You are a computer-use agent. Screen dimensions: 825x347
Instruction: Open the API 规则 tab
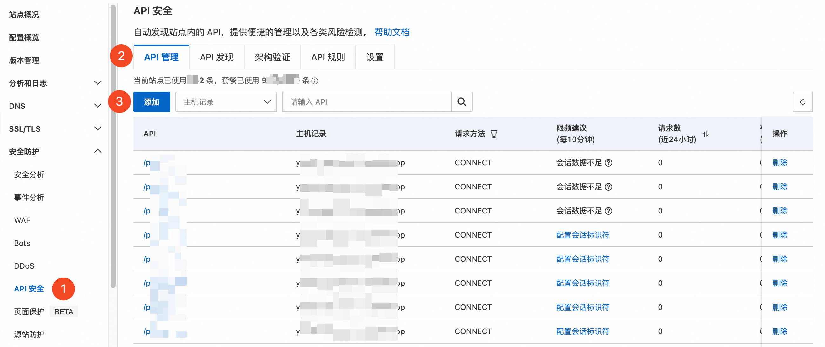(328, 57)
